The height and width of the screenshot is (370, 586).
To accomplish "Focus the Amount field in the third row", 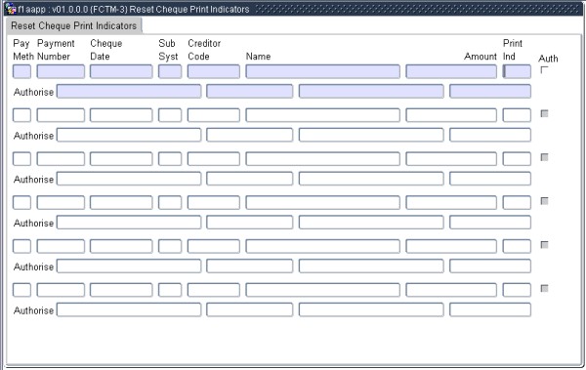I will [x=451, y=159].
